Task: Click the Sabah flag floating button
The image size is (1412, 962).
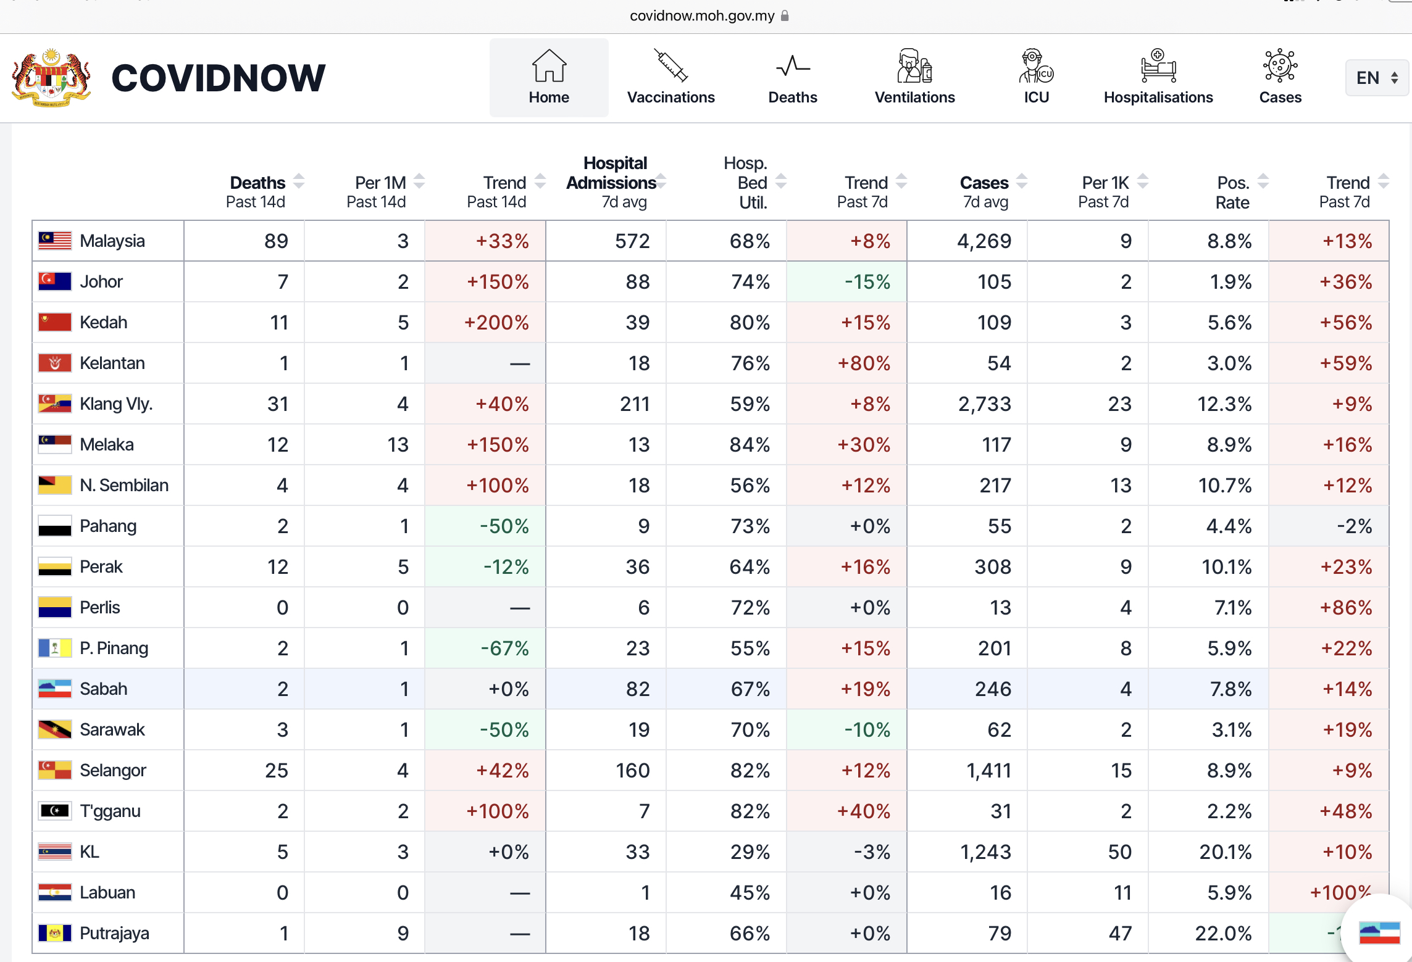Action: point(1379,932)
